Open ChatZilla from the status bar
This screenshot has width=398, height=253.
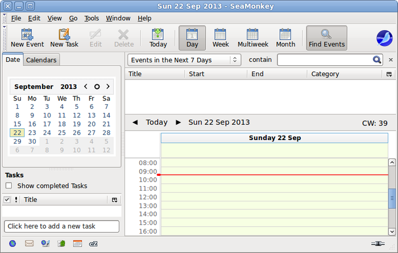click(93, 243)
